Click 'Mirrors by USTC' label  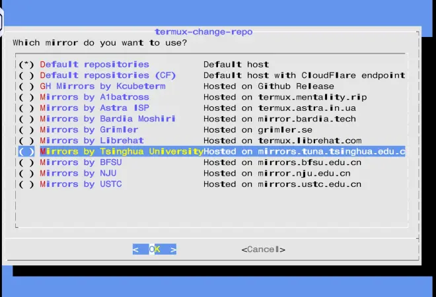pos(81,183)
